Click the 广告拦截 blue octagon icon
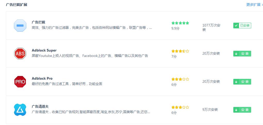The height and width of the screenshot is (125, 263). pos(20,26)
